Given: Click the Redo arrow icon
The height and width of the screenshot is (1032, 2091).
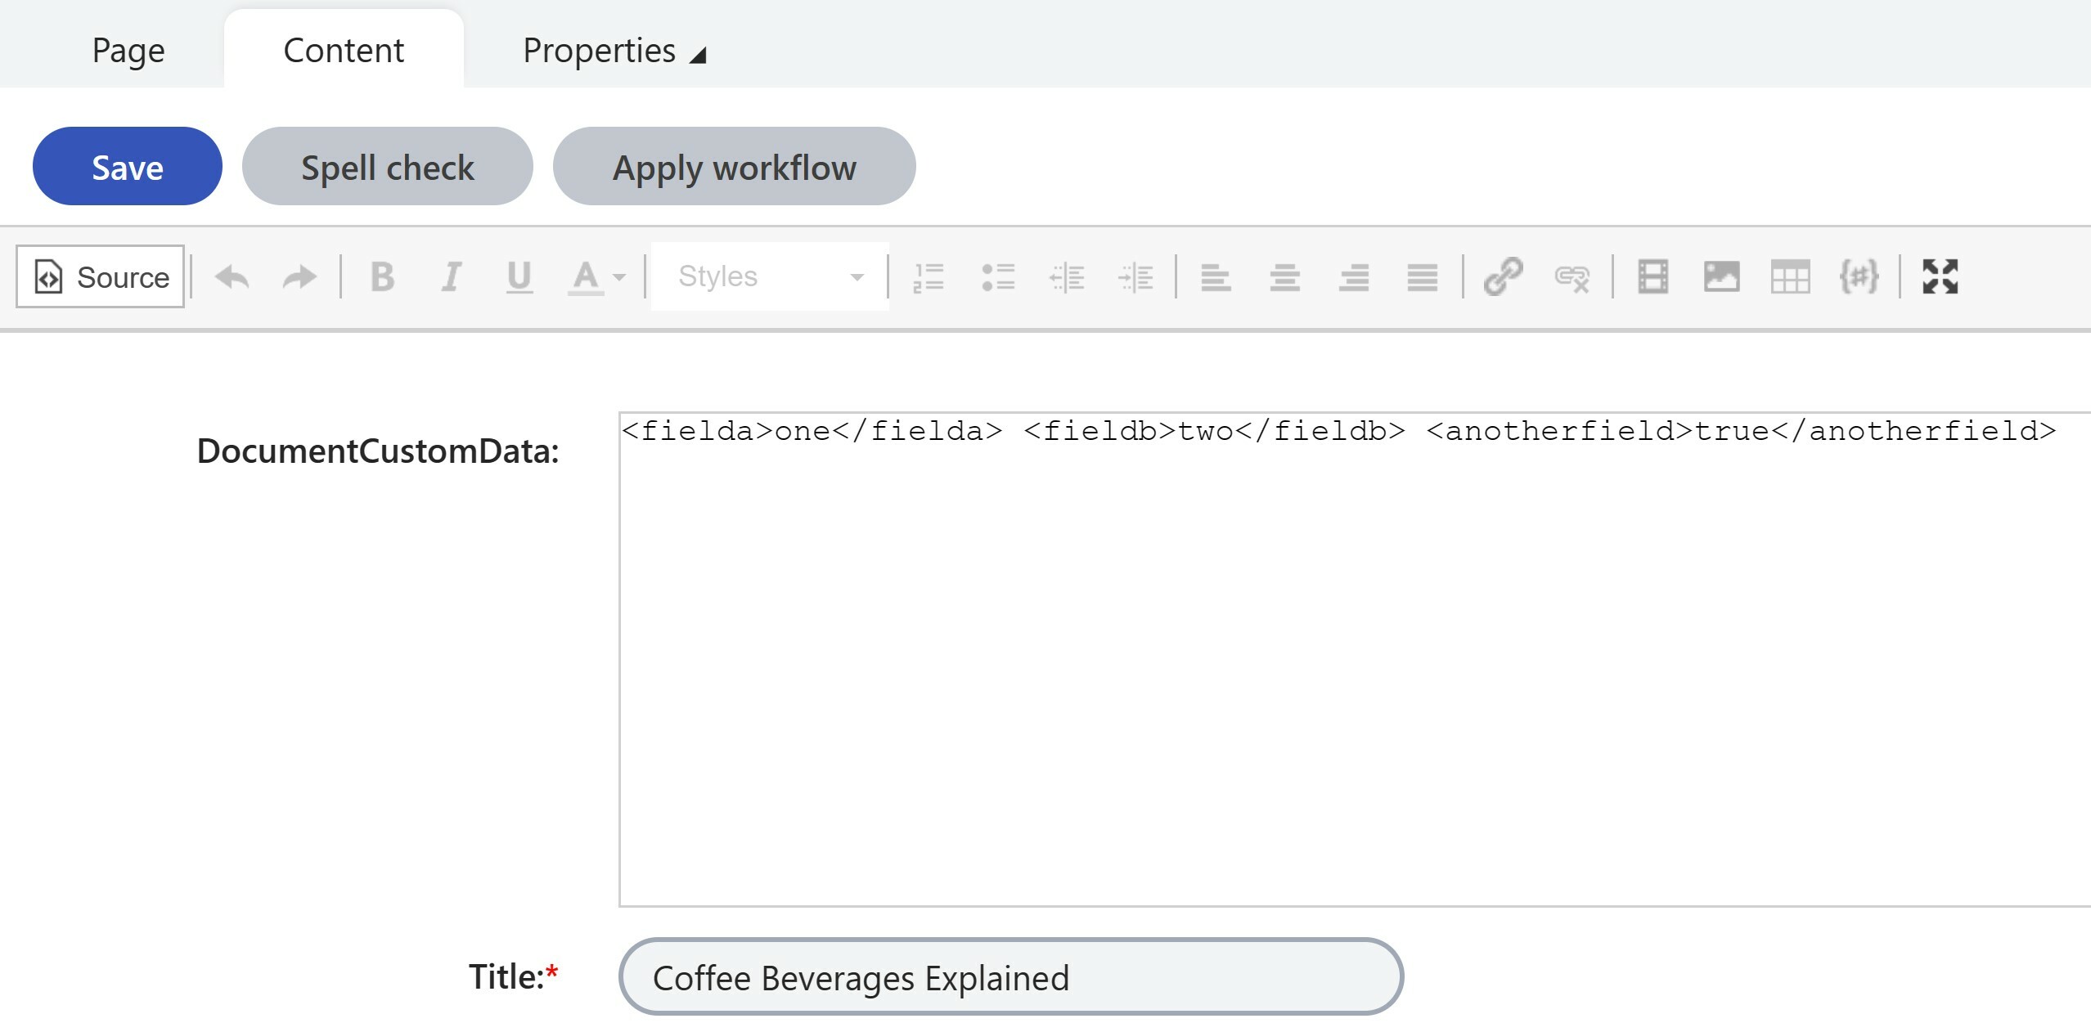Looking at the screenshot, I should [x=299, y=276].
